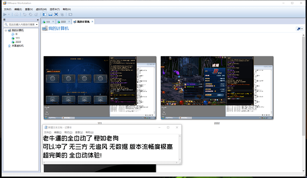
Task: Open the snapshot manager toolbar icon
Action: (36, 14)
